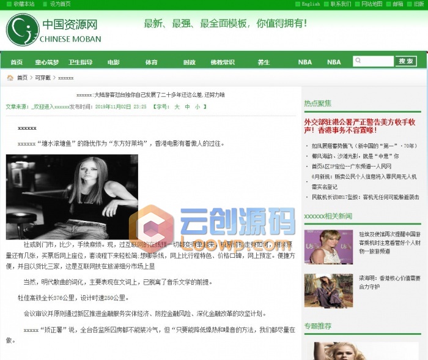Viewport: 428px width, 360px height.
Task: Click the green square beside English
Action: click(298, 4)
